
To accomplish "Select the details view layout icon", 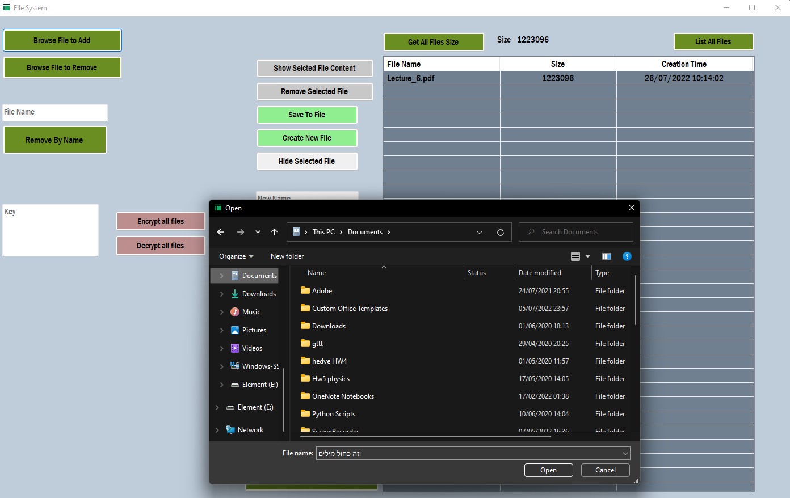I will point(574,256).
